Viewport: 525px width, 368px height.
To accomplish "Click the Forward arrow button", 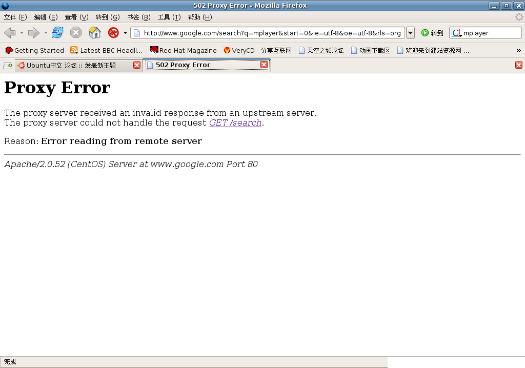I will (33, 33).
